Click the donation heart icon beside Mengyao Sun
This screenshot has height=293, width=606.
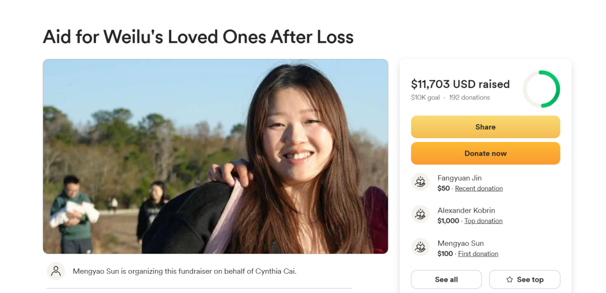[420, 247]
